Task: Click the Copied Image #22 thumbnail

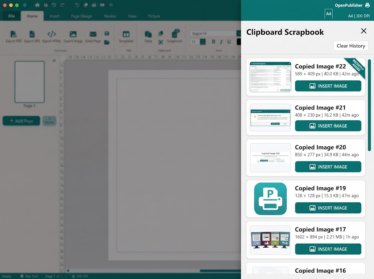Action: 270,77
